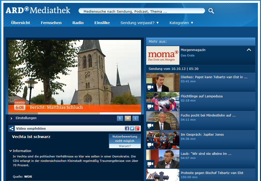Open the Fernsehen section
Screen dimensions: 261x181
51,23
